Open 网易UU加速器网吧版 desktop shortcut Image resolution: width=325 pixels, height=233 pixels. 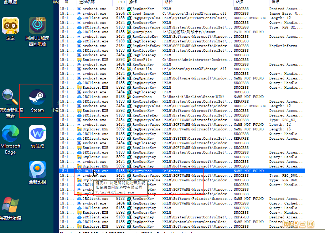[37, 26]
